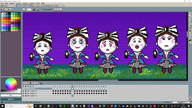This screenshot has height=108, width=192.
Task: Toggle lock on Layer 2
Action: coord(26,91)
